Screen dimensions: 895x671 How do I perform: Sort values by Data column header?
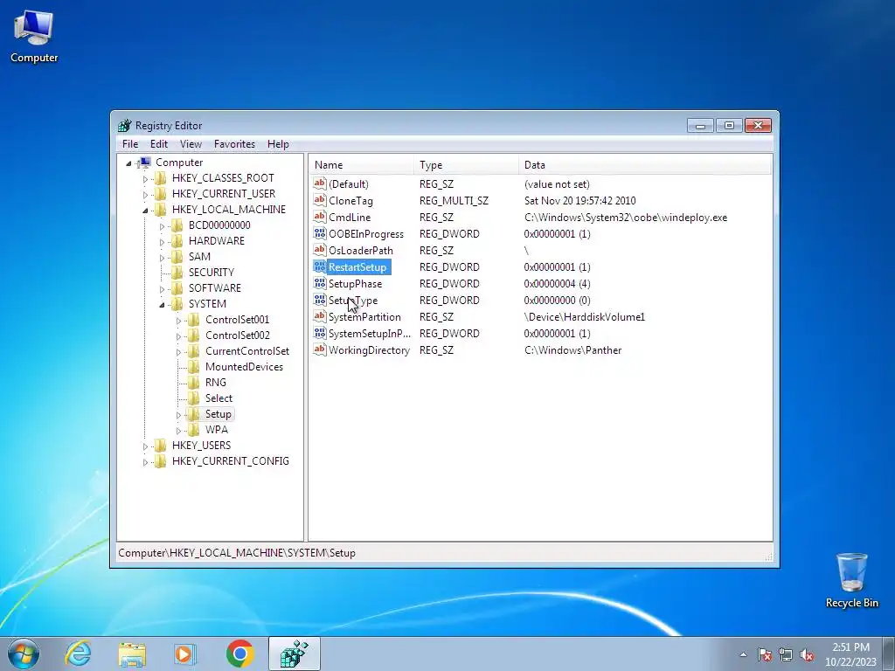645,165
